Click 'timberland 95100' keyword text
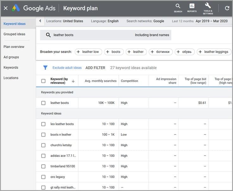The image size is (233, 191). (63, 166)
